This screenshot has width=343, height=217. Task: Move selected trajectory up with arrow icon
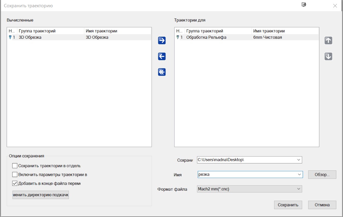point(328,41)
